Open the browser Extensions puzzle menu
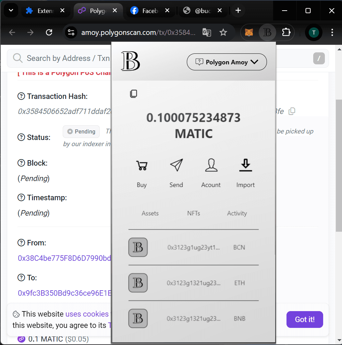 286,32
